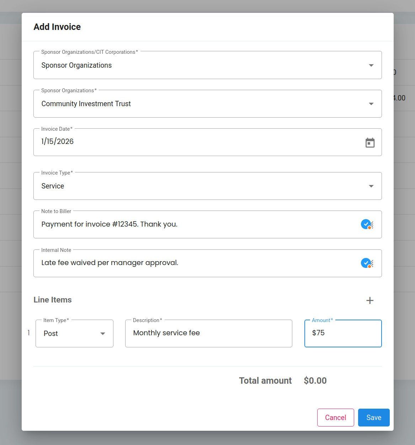
Task: Open the Invoice Date calendar picker
Action: 370,143
